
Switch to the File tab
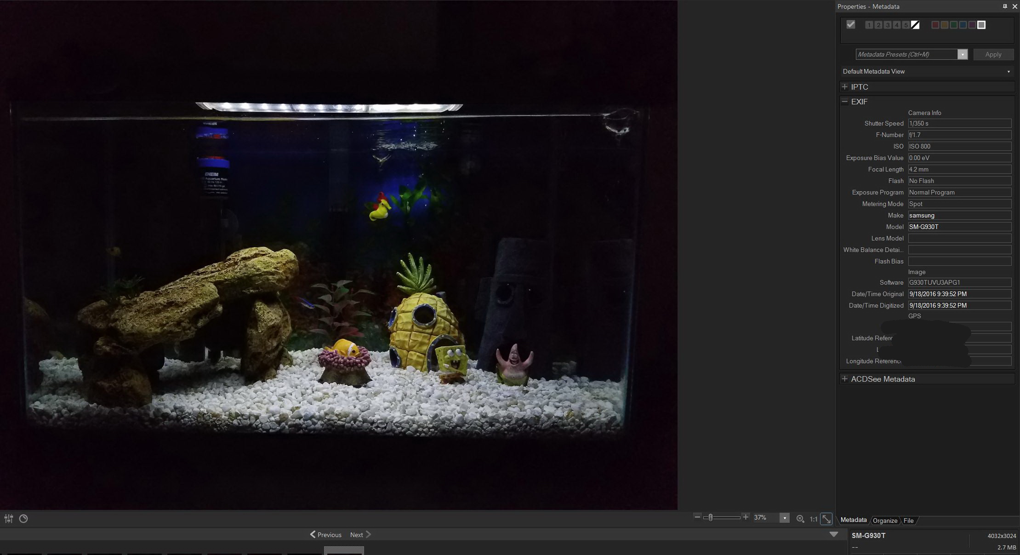908,521
